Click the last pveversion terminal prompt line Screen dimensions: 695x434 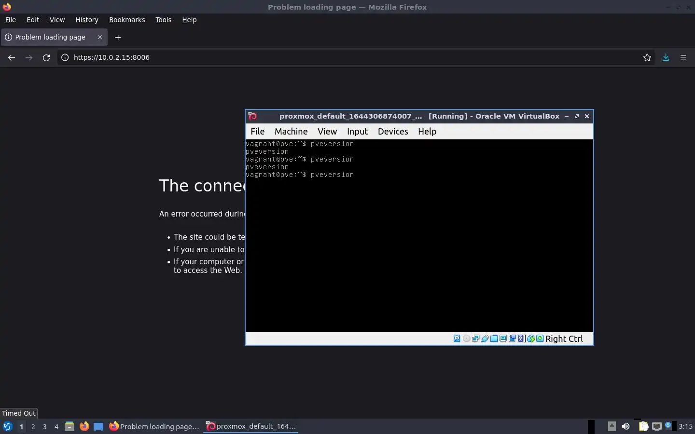[x=300, y=175]
